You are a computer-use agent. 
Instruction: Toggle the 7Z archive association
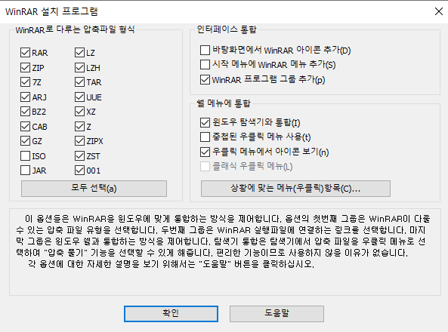(x=25, y=82)
